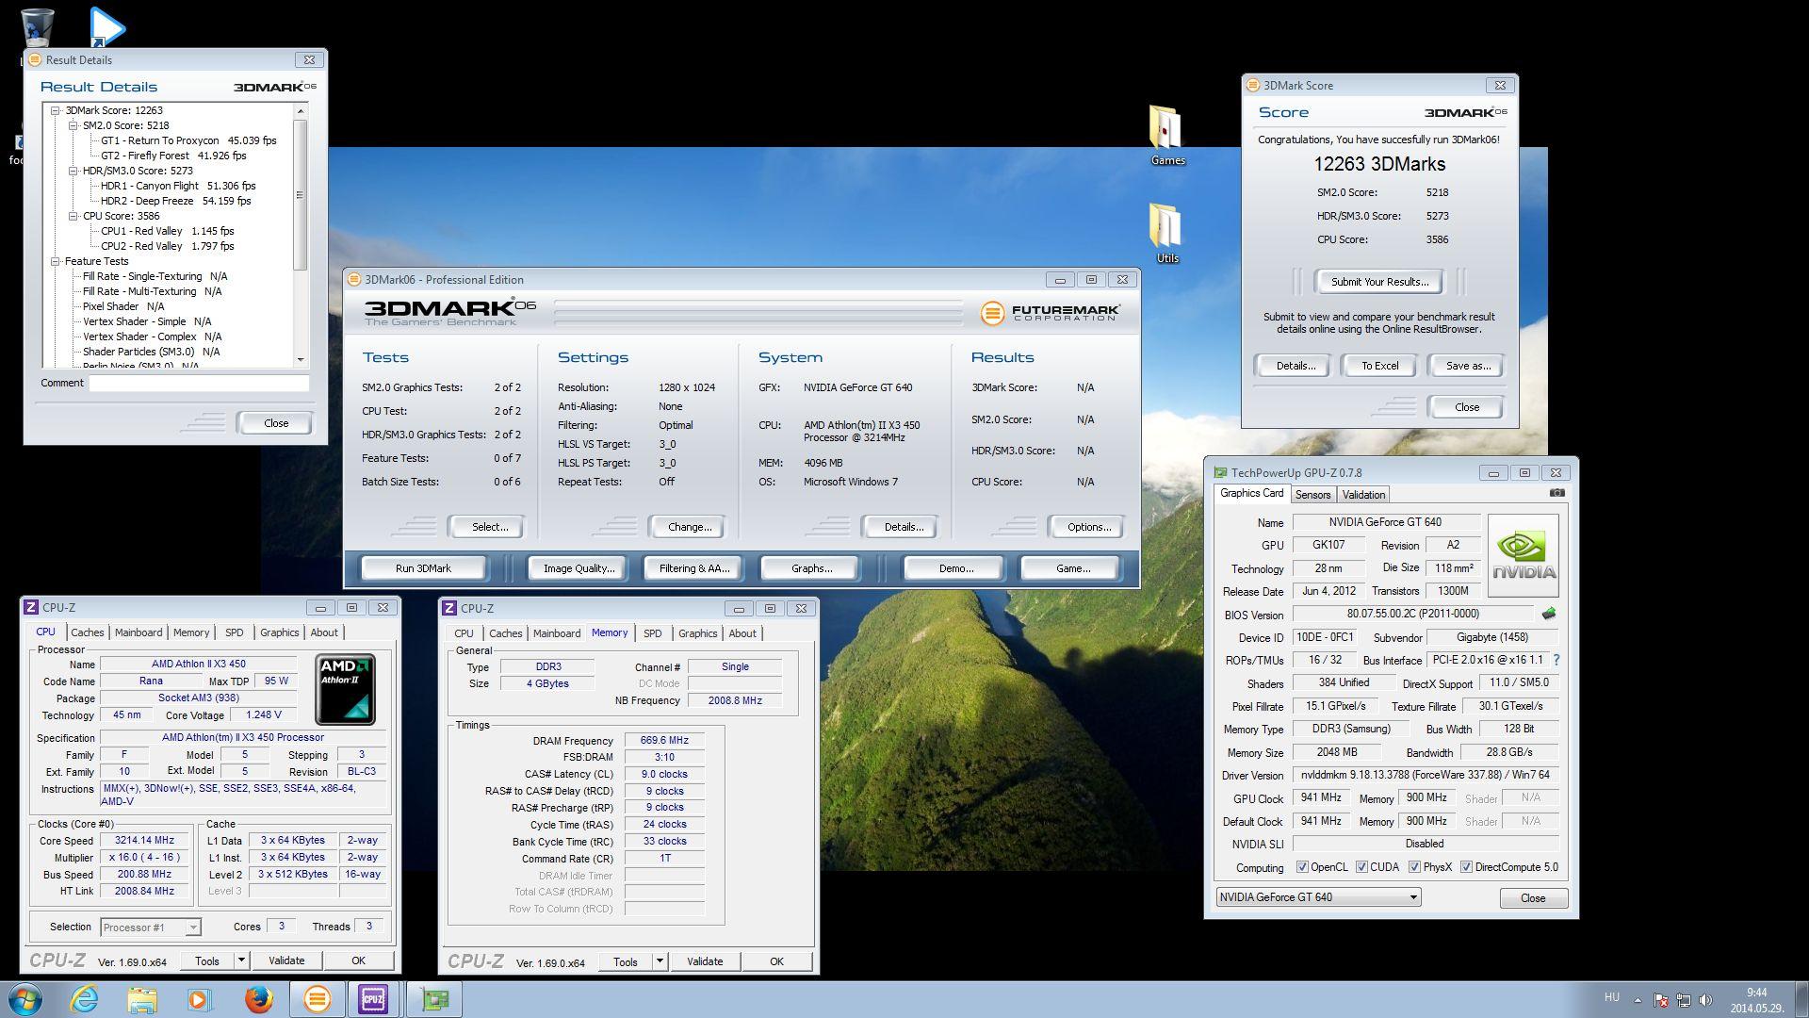This screenshot has width=1809, height=1018.
Task: Click Save as in Score window
Action: (1467, 366)
